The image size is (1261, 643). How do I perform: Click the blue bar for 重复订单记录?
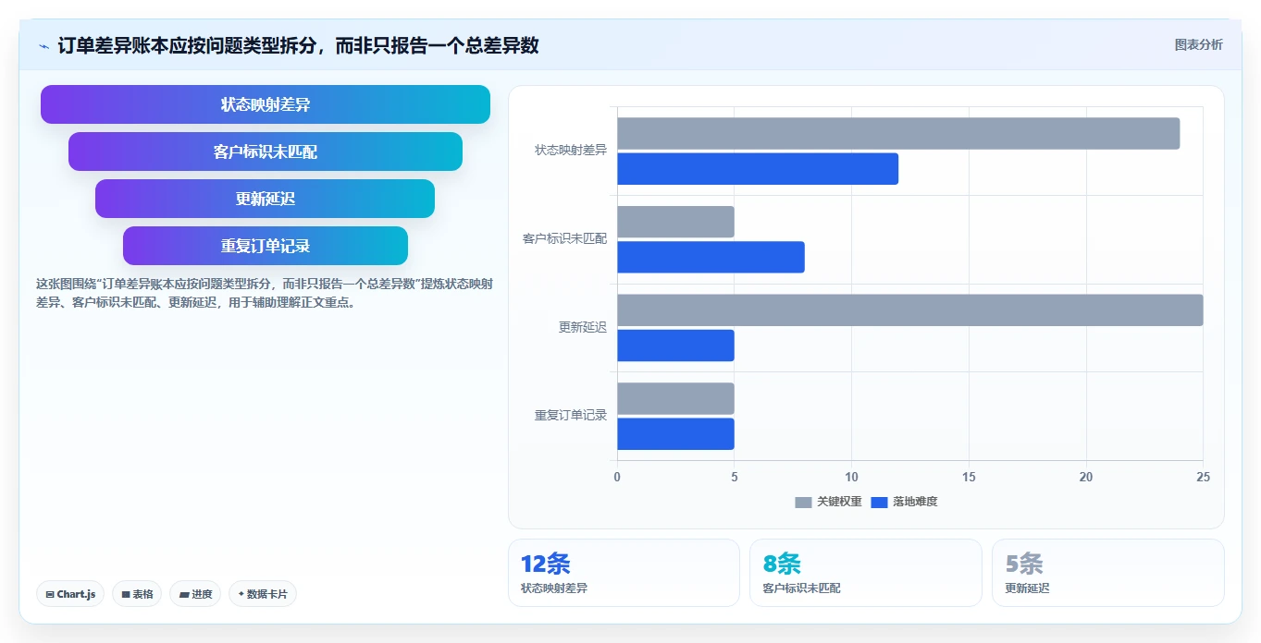[675, 434]
